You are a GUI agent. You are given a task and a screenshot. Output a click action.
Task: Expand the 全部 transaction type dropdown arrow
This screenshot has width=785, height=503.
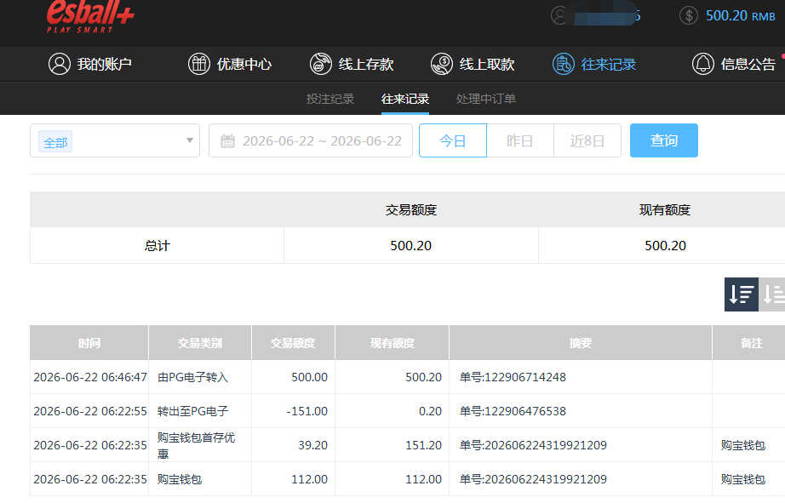coord(190,140)
